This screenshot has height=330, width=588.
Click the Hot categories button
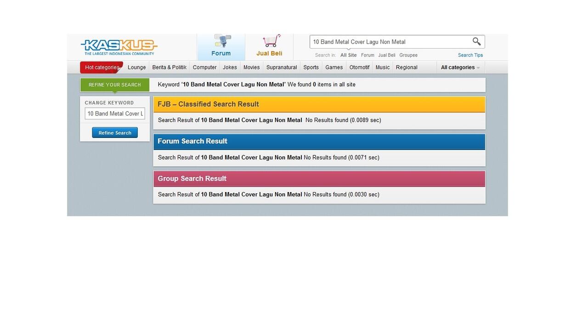[x=102, y=67]
